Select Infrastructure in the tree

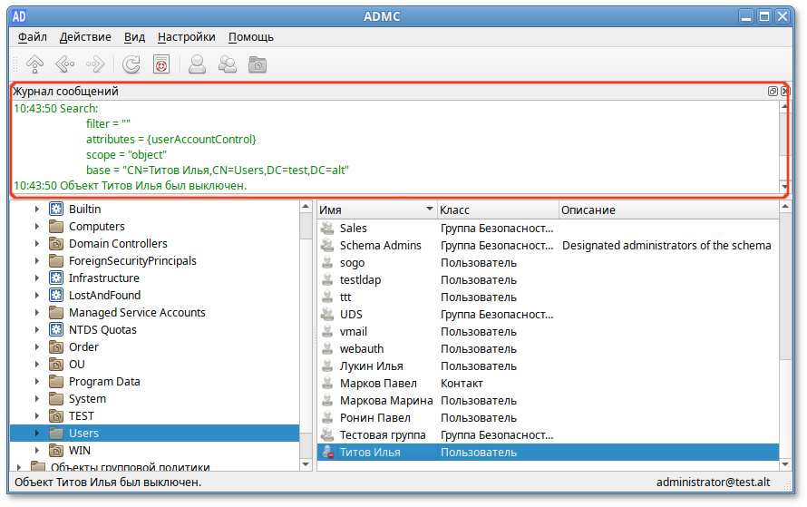[x=103, y=278]
